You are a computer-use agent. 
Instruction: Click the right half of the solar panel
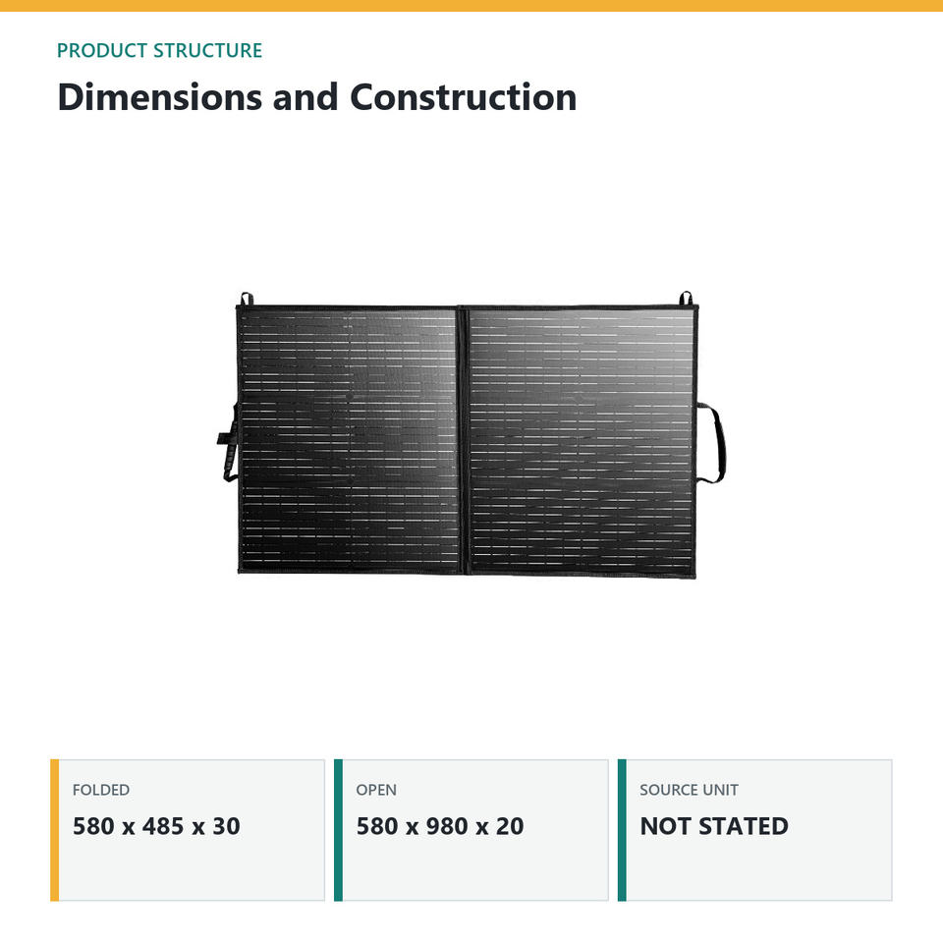click(582, 442)
